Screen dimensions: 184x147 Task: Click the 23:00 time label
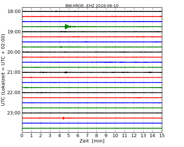click(14, 113)
